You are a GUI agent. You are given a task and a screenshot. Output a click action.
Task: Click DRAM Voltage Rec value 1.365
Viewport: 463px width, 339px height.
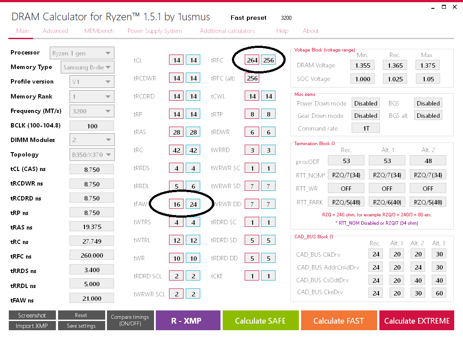[395, 65]
